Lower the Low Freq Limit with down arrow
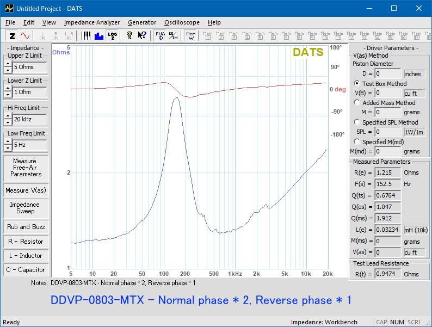 (x=8, y=147)
